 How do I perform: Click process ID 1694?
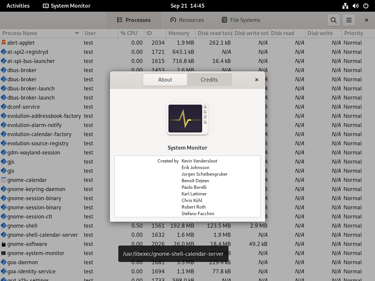(x=158, y=271)
